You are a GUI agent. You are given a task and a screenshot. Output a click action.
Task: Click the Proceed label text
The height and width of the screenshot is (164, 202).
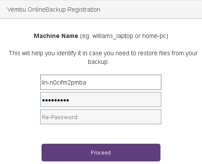coord(101,152)
